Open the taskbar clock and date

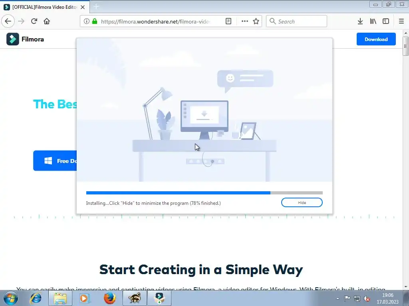[x=387, y=298]
